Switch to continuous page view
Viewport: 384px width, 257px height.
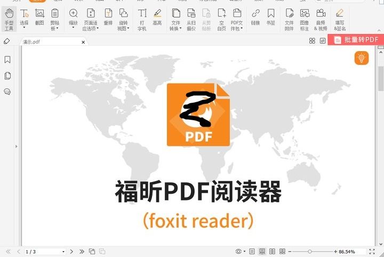[262, 251]
